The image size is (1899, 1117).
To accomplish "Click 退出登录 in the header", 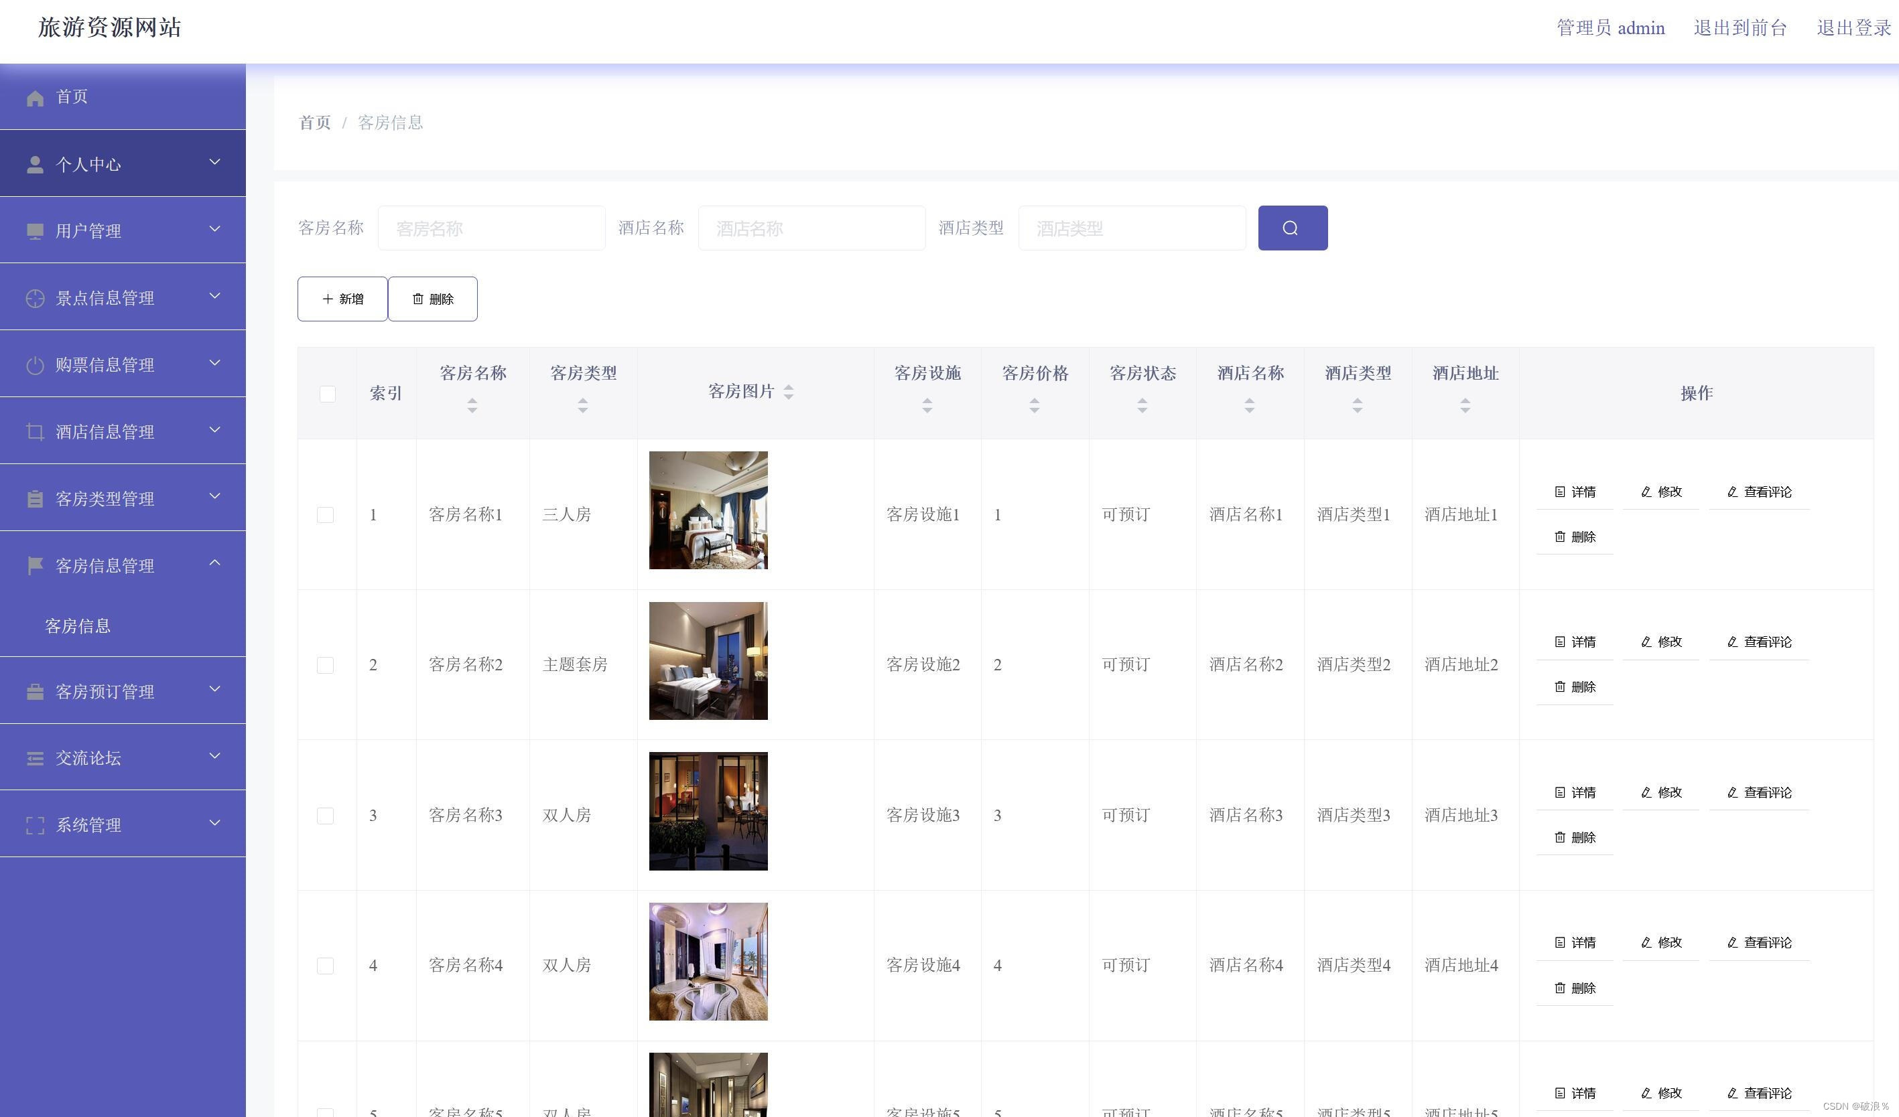I will (1854, 28).
